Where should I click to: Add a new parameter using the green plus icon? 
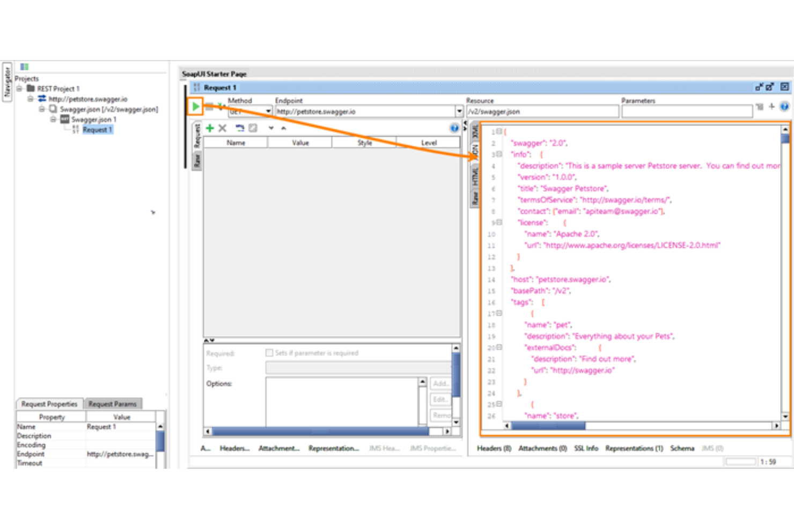[x=209, y=128]
